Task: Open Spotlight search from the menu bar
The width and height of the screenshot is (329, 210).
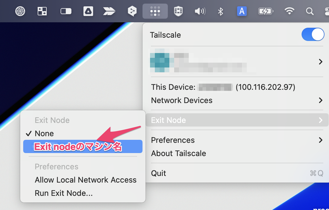Action: pyautogui.click(x=310, y=11)
